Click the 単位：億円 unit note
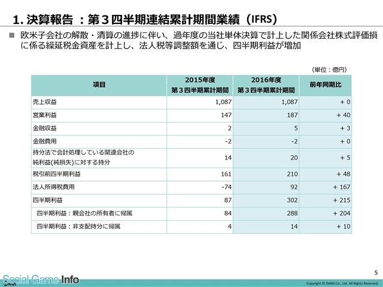The height and width of the screenshot is (287, 383). coord(329,70)
